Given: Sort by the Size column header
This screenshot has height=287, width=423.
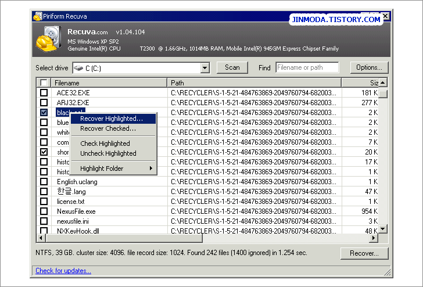Looking at the screenshot, I should tap(360, 82).
